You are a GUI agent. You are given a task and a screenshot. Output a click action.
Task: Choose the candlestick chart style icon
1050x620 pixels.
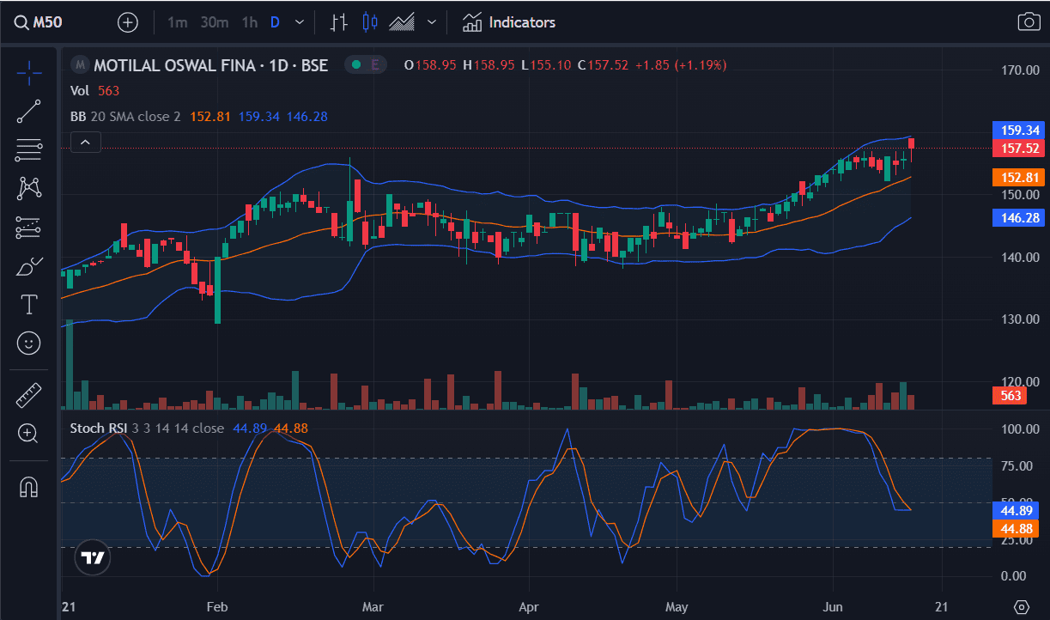[370, 22]
